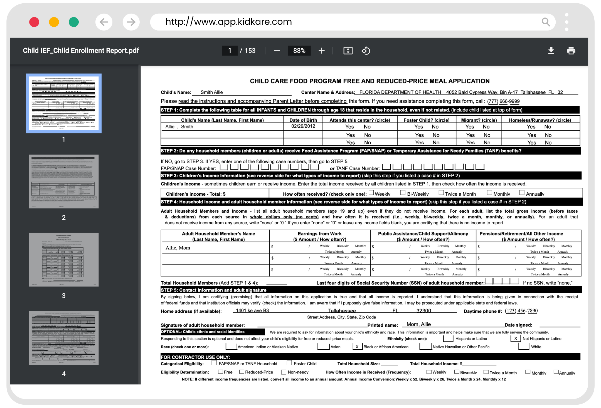Image resolution: width=601 pixels, height=408 pixels.
Task: Zoom out with the minus button
Action: [277, 51]
